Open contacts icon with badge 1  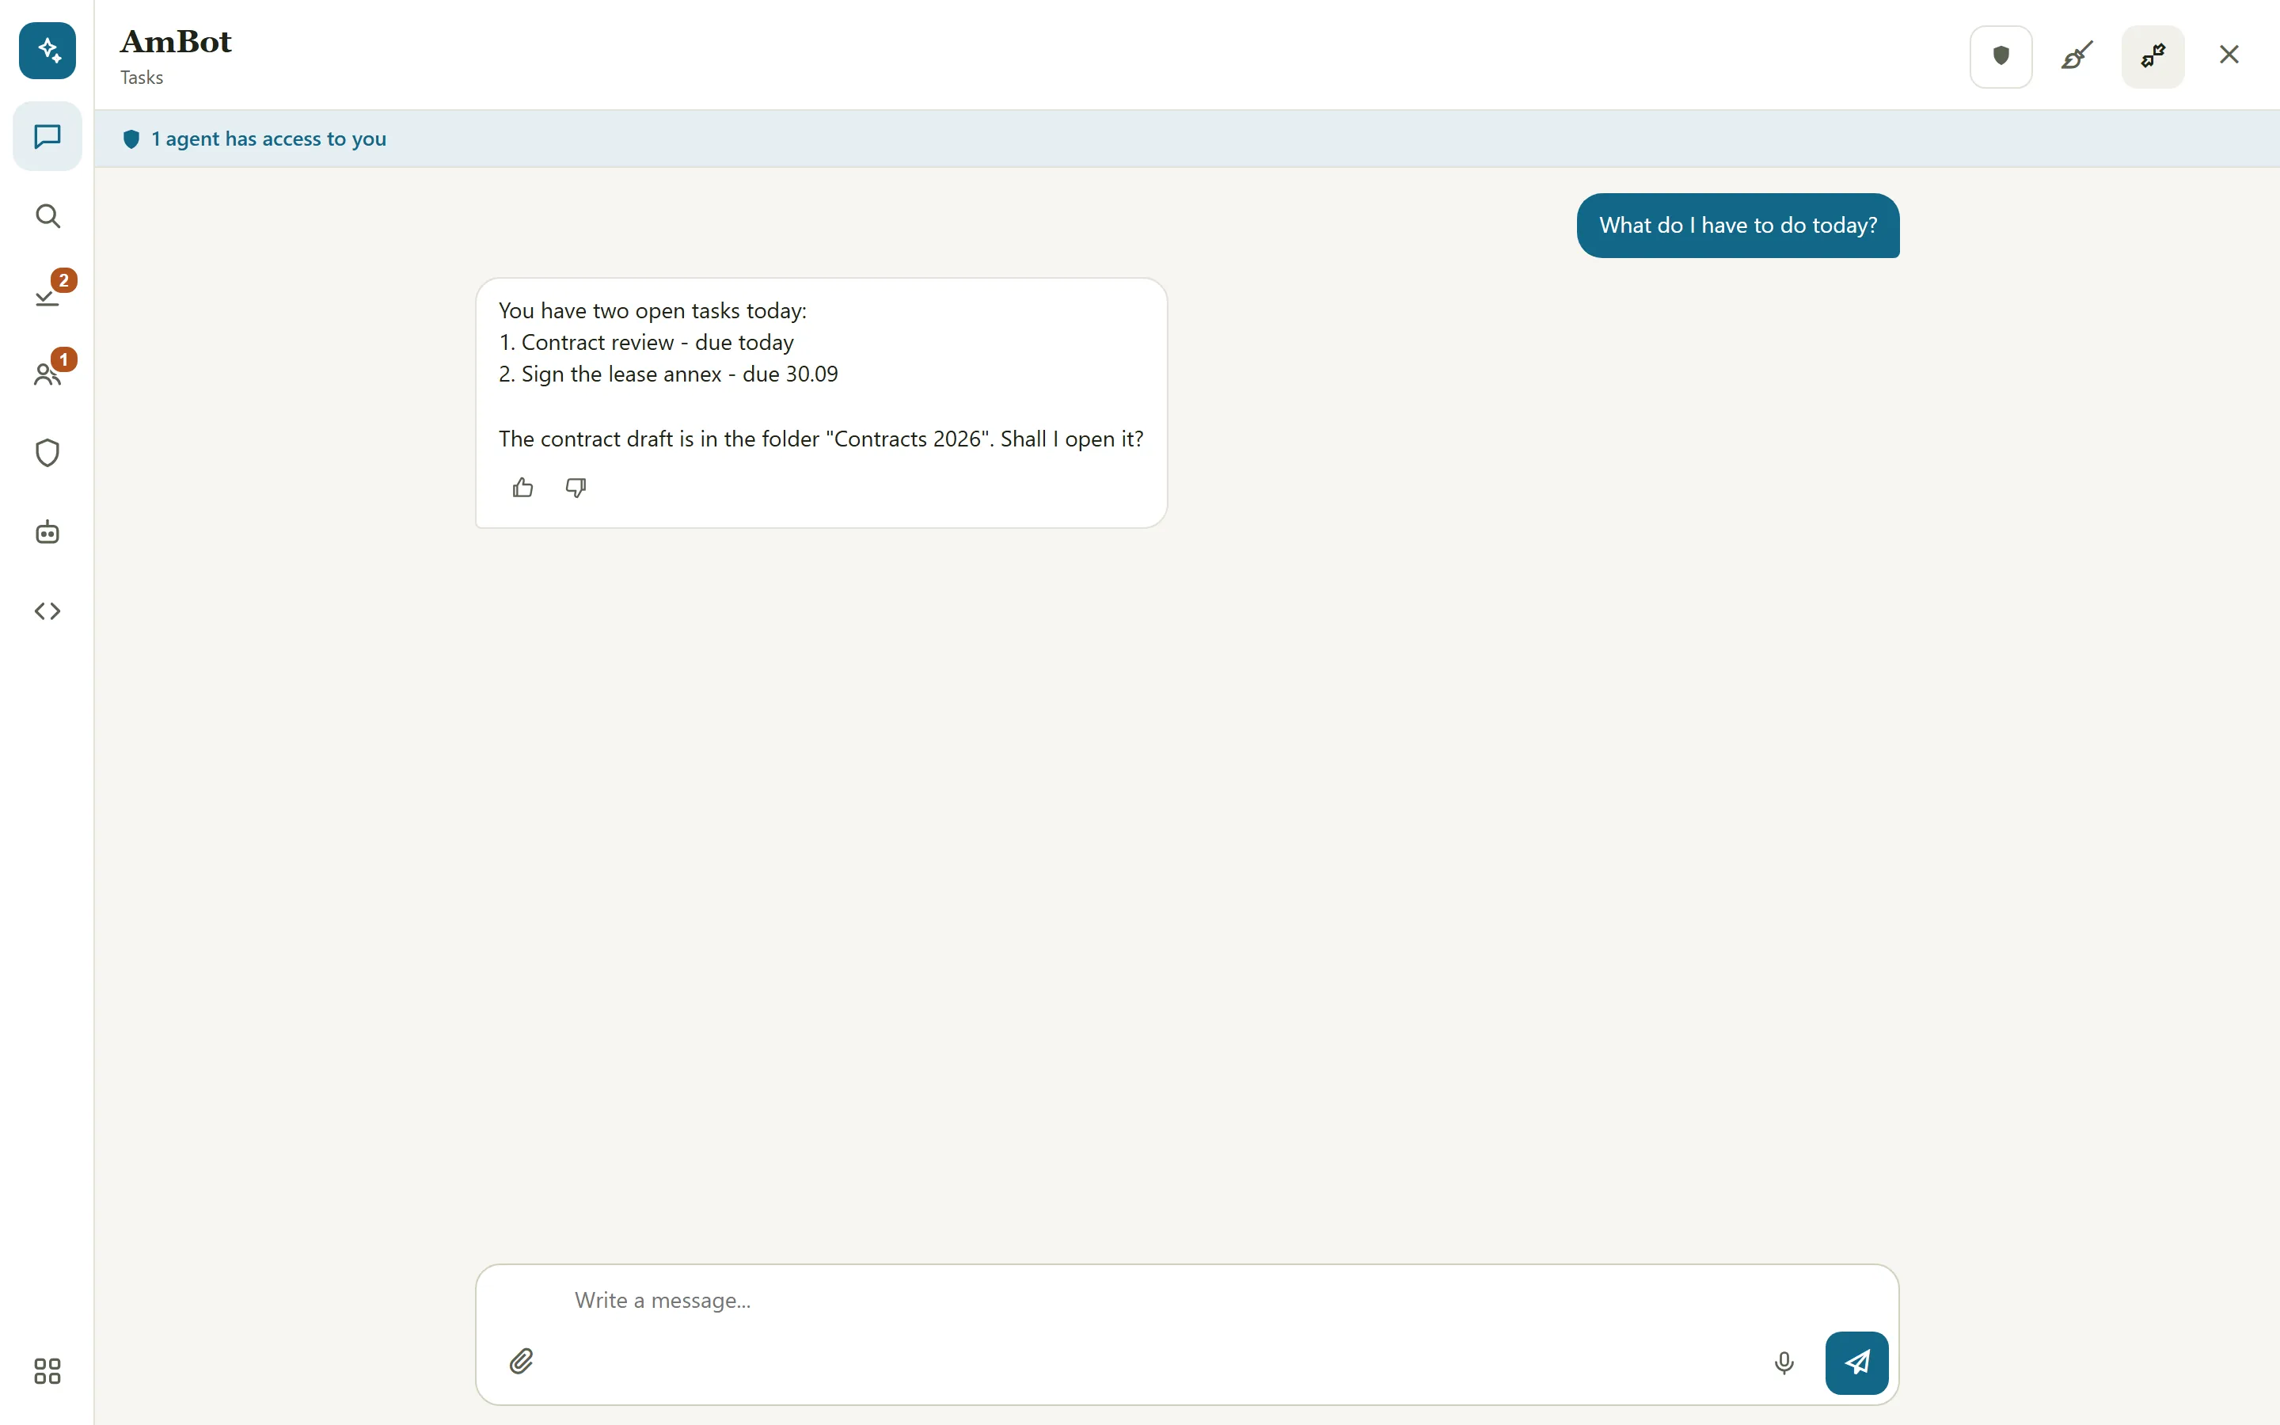tap(47, 374)
